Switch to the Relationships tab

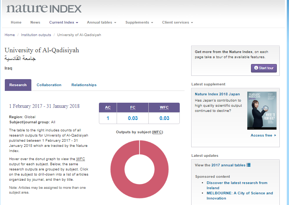point(84,85)
